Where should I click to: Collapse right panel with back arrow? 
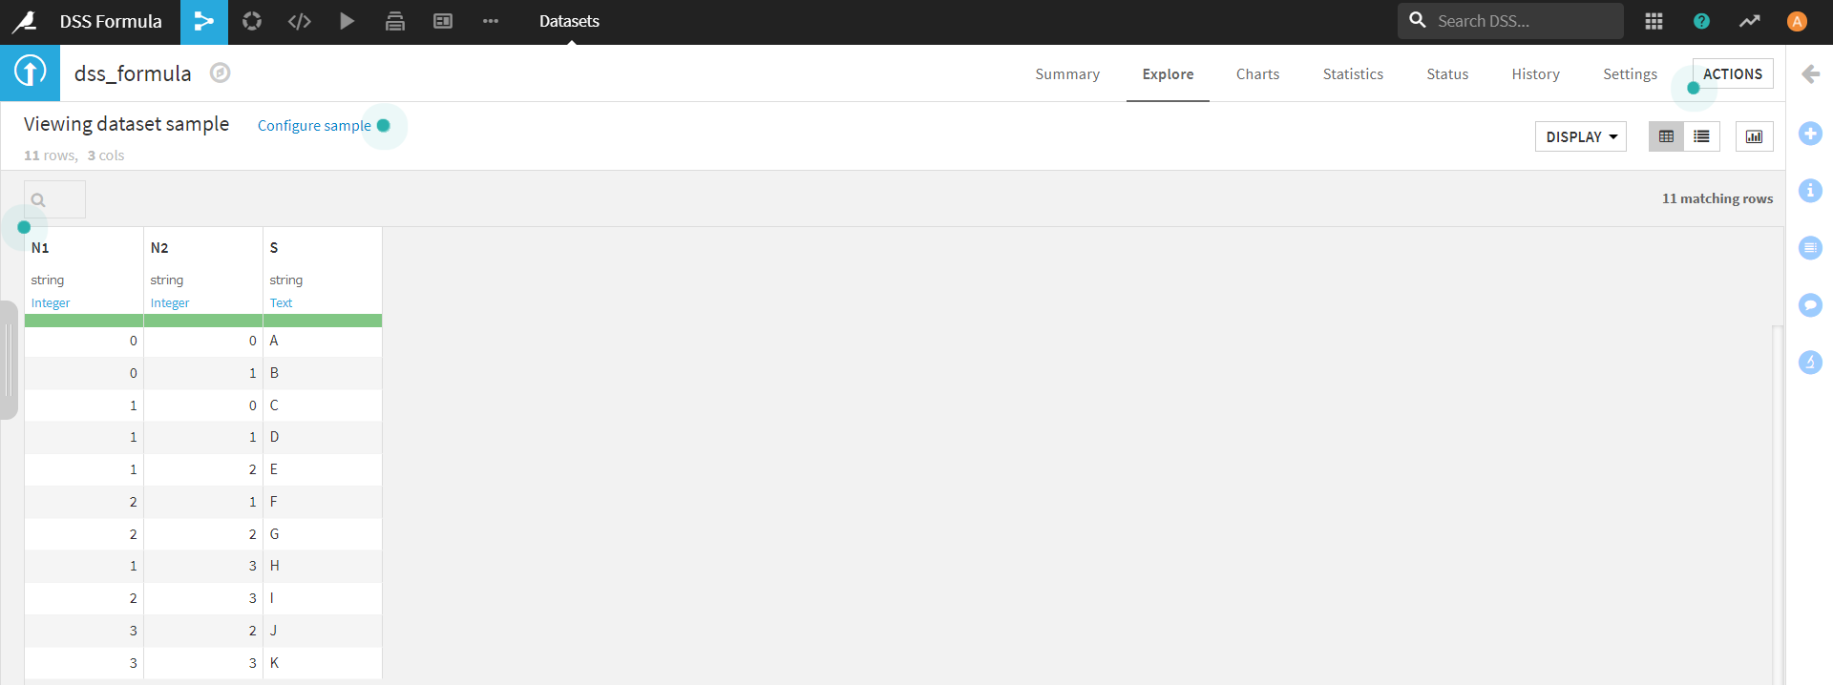pos(1810,73)
